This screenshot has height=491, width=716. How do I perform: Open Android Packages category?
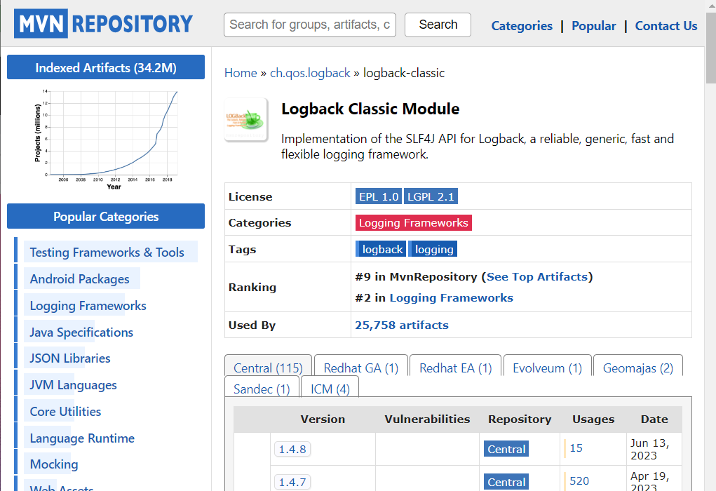pos(79,278)
